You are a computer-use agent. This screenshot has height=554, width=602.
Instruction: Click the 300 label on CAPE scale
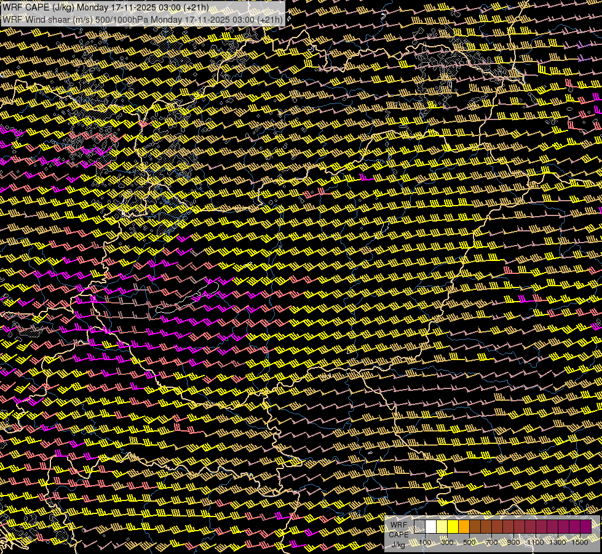point(448,542)
